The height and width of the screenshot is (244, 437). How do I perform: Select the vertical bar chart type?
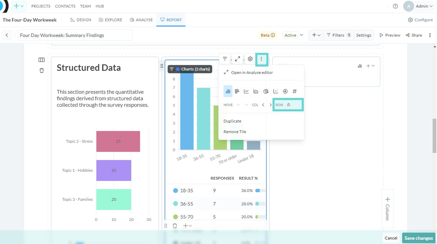pyautogui.click(x=228, y=91)
